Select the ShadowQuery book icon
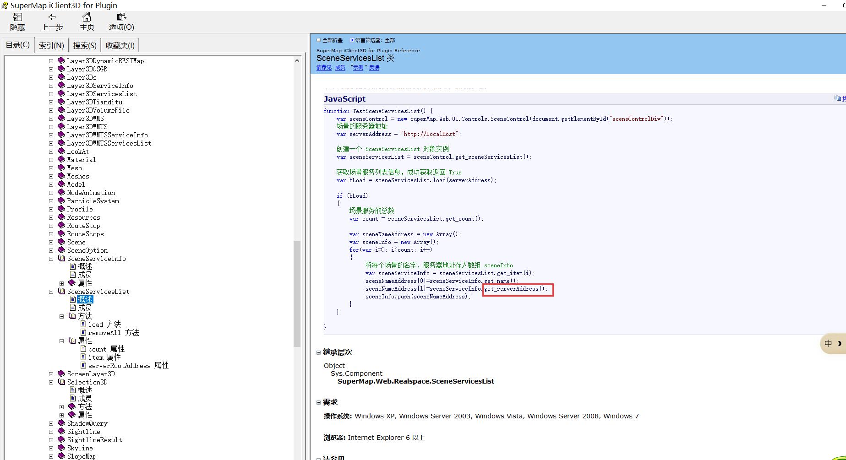The width and height of the screenshot is (846, 460). pyautogui.click(x=61, y=423)
